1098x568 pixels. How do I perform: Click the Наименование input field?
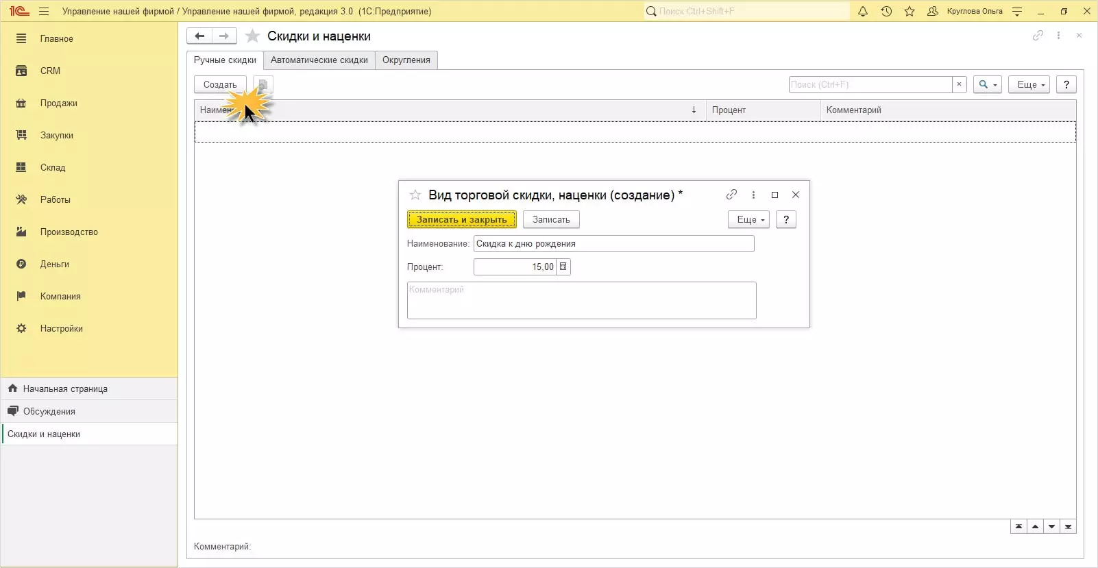click(614, 243)
